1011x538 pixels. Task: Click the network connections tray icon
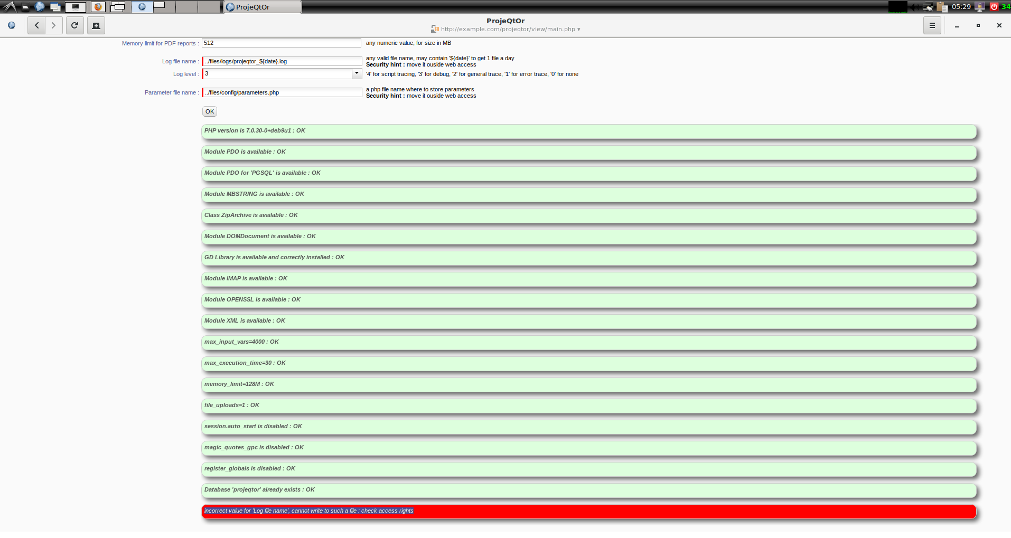pyautogui.click(x=928, y=7)
